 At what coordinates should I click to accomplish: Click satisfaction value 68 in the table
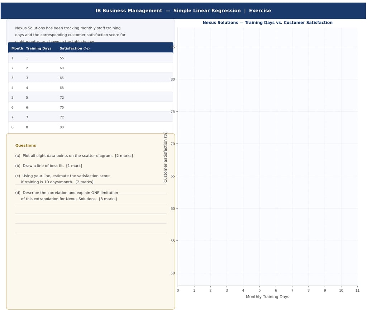(62, 88)
